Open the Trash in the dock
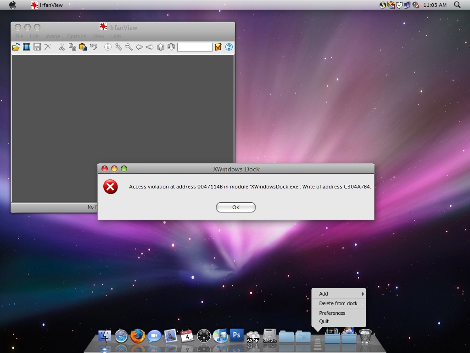The width and height of the screenshot is (470, 353). click(x=365, y=336)
